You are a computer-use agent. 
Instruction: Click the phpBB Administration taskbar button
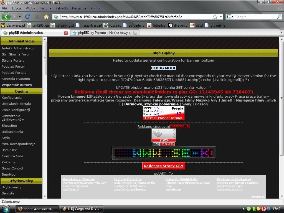coord(37,209)
